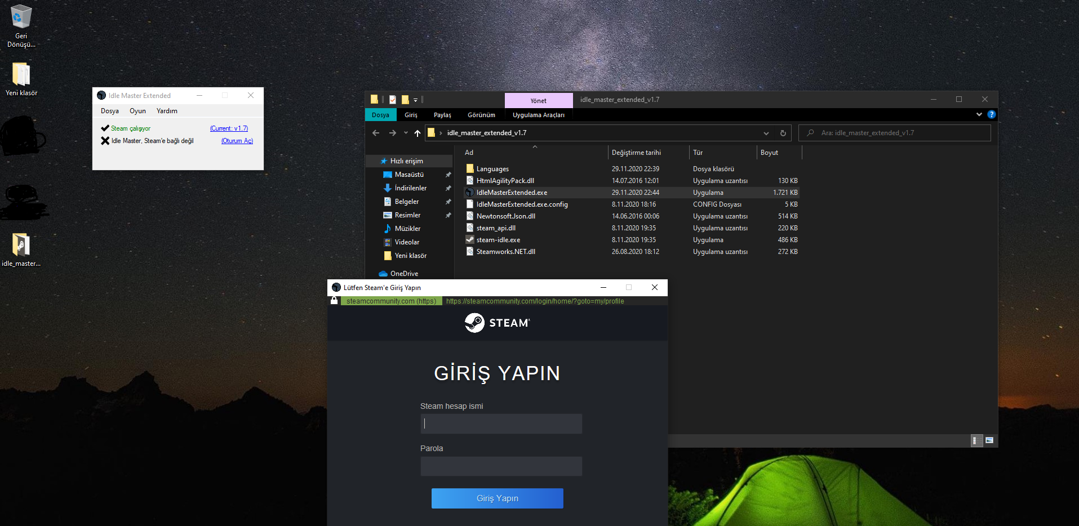Click the Oturum Aç link
This screenshot has width=1079, height=526.
coord(237,141)
